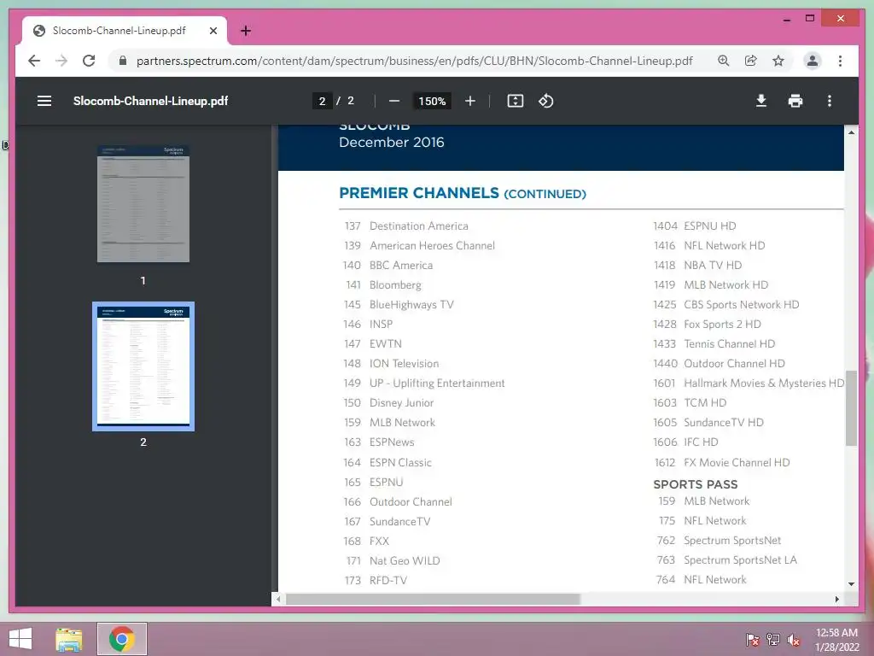The image size is (874, 656).
Task: Click the 'ESPN Classic' entry
Action: (400, 462)
